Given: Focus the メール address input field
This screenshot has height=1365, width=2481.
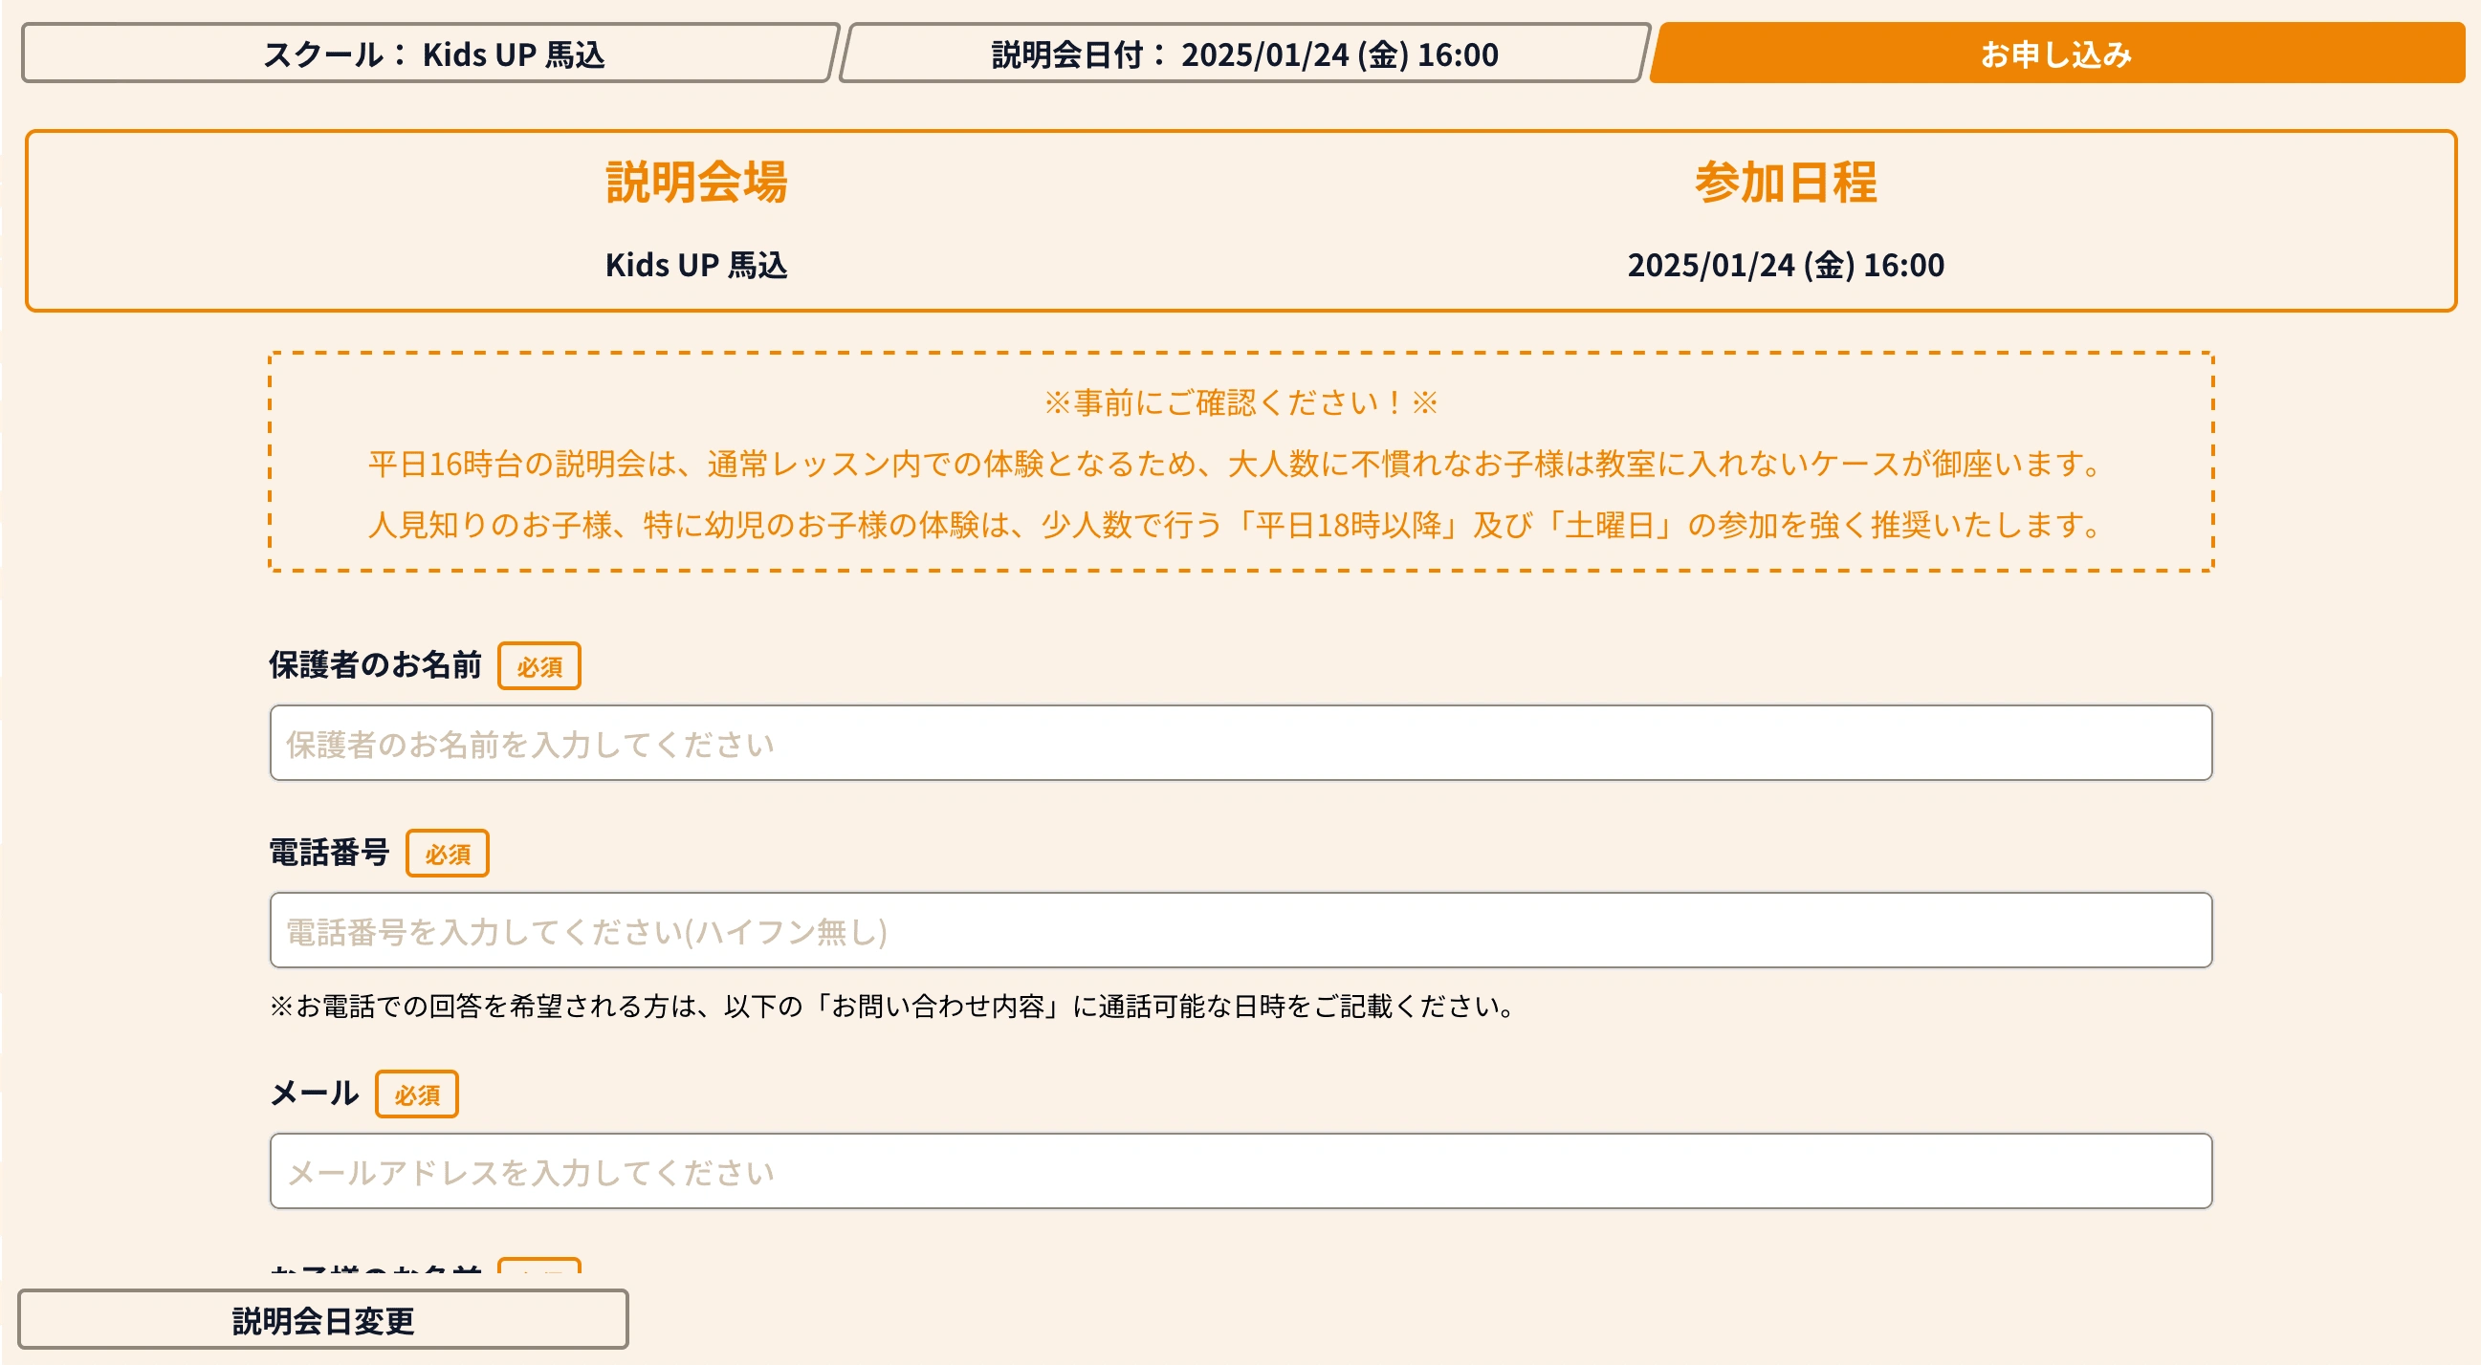Looking at the screenshot, I should pos(1240,1172).
